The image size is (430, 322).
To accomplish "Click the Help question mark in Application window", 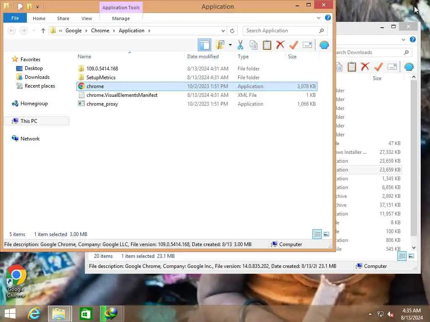I will point(328,18).
